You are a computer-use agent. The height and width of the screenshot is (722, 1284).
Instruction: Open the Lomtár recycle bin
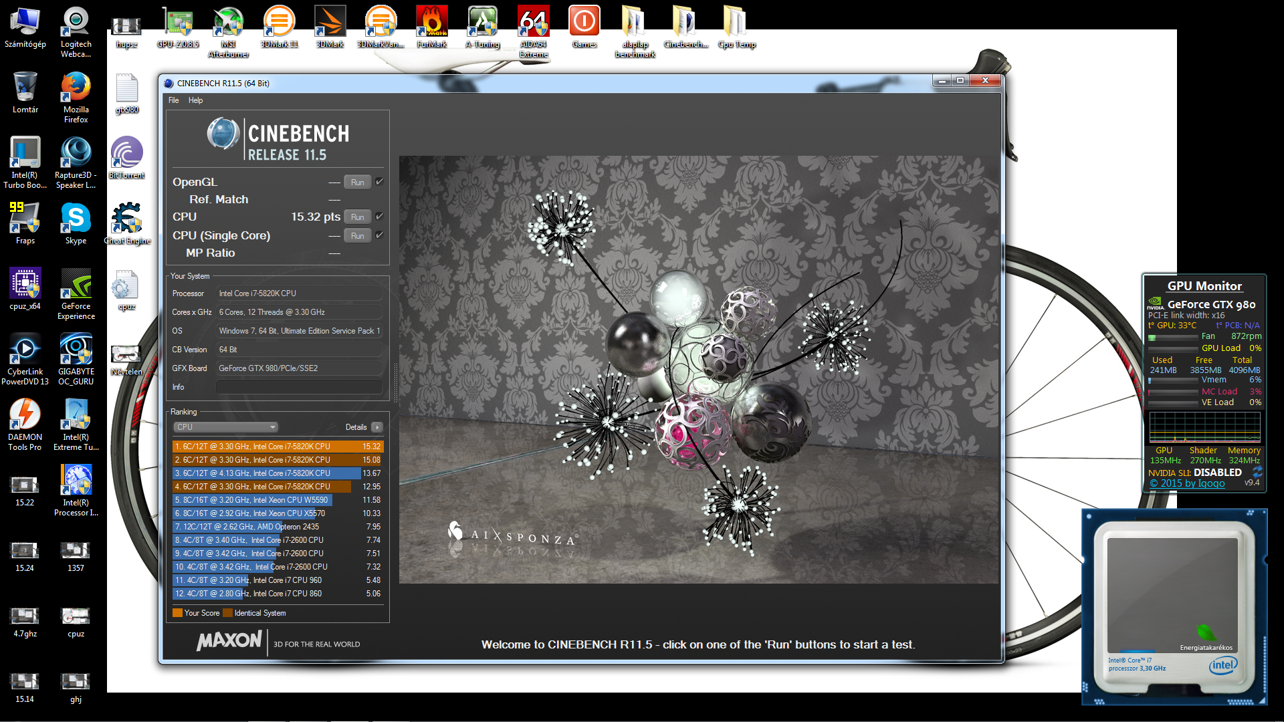[25, 93]
